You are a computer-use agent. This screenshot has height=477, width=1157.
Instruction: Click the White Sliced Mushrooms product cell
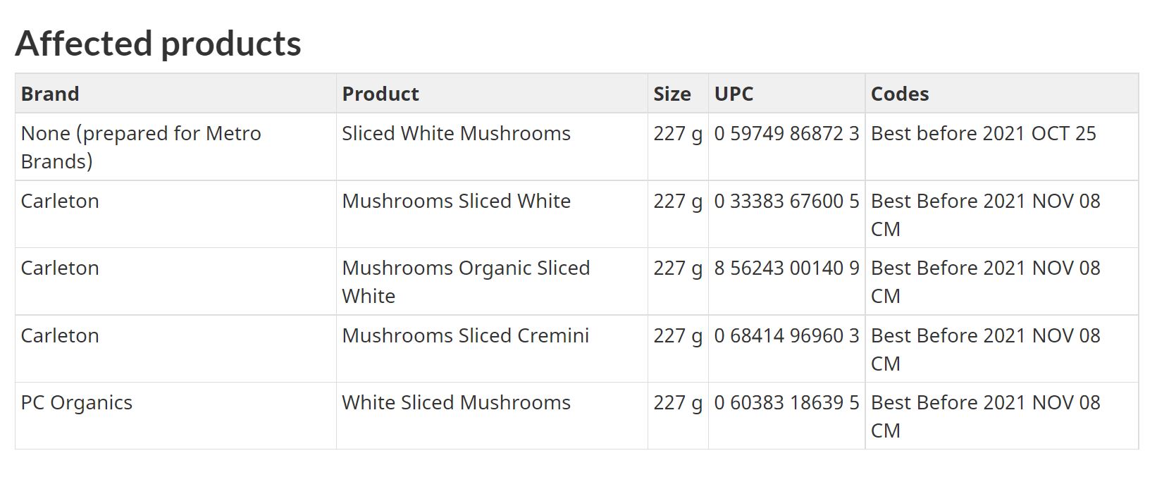[x=492, y=416]
